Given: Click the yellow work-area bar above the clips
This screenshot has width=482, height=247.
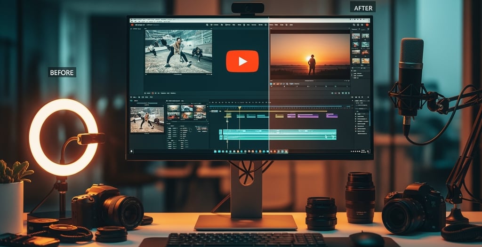Looking at the screenshot, I should tap(275, 111).
